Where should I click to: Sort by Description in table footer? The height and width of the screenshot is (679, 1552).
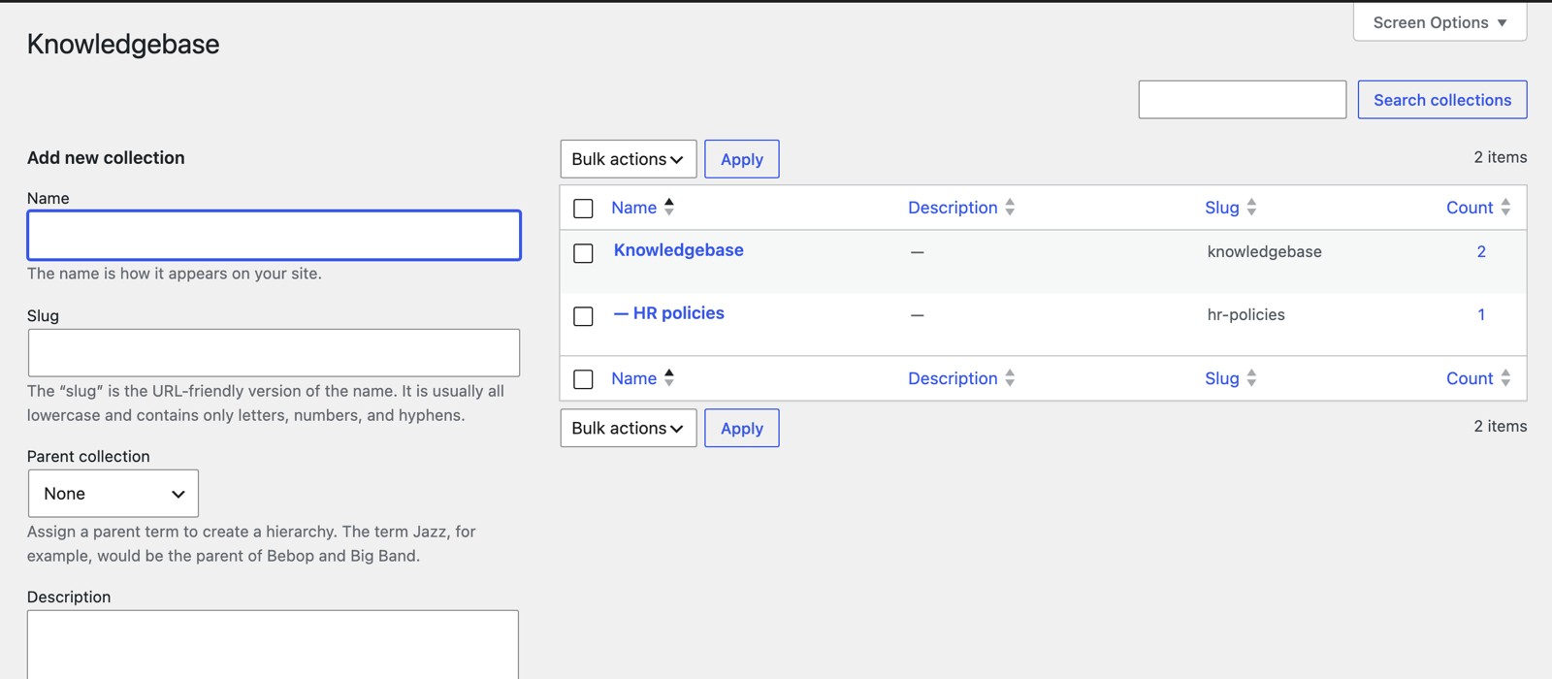[x=953, y=378]
